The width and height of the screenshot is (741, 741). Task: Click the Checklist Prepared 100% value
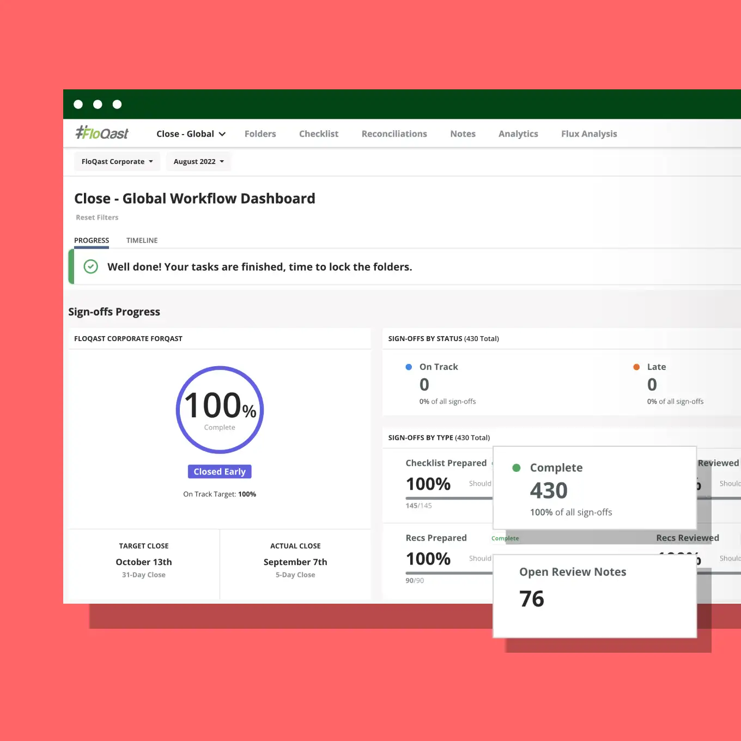(428, 484)
